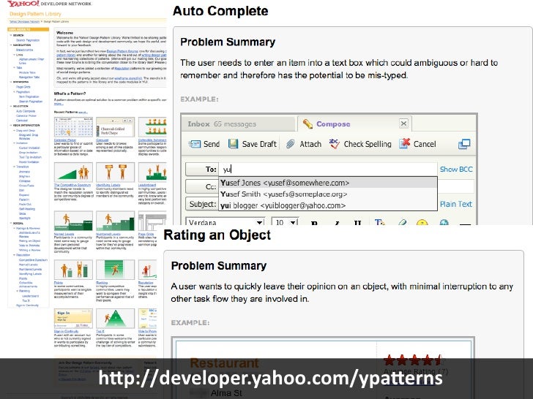Open the Competitive Spectrum pattern thumbnail

click(x=73, y=172)
